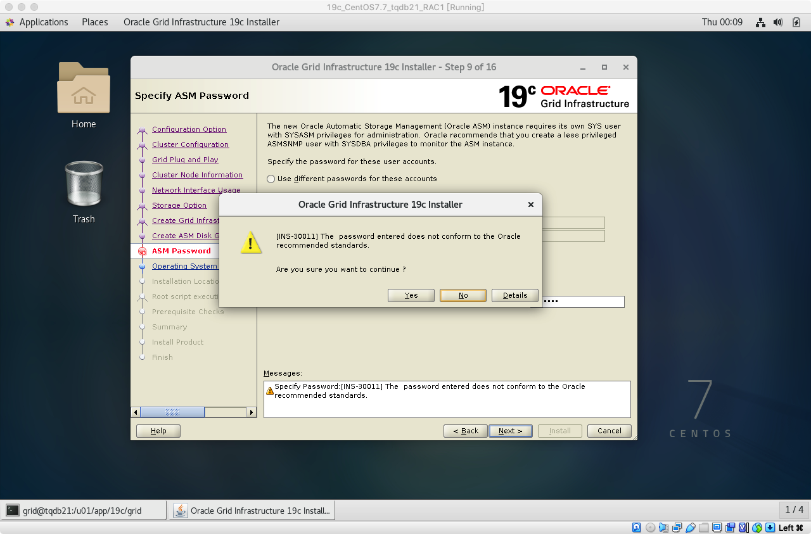Click the Yes button in warning dialog

pyautogui.click(x=411, y=295)
